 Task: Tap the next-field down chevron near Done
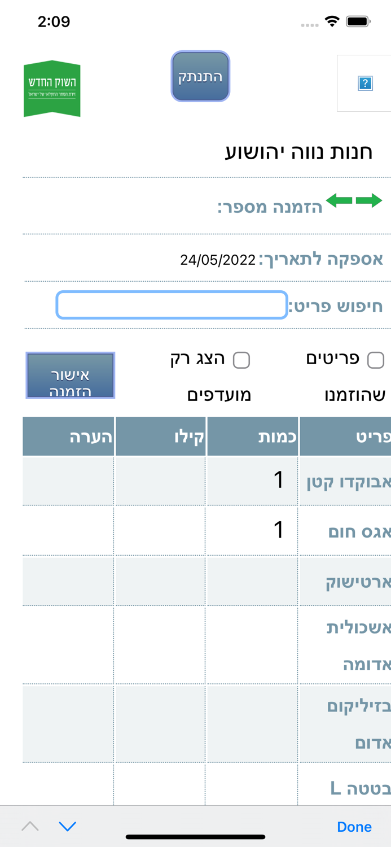point(67,826)
